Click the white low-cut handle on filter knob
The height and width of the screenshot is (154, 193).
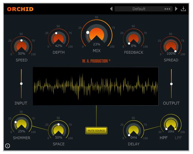166,129
